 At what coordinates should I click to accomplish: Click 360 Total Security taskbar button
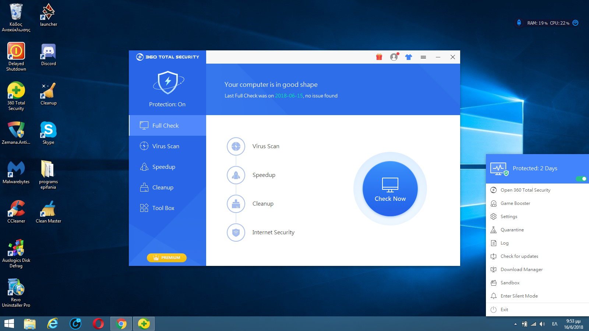(x=144, y=324)
